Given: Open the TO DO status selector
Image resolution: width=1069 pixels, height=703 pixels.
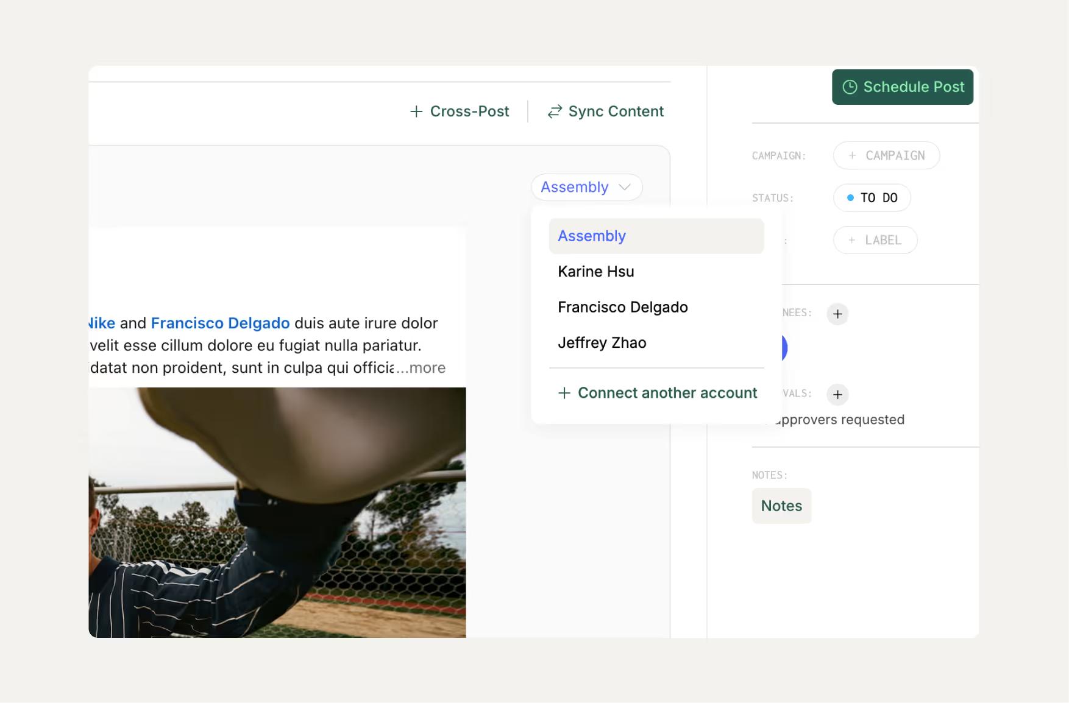Looking at the screenshot, I should 872,198.
